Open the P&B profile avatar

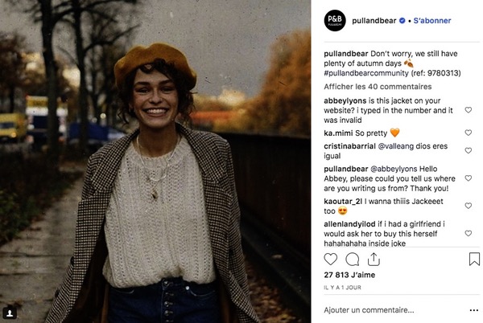pos(335,20)
